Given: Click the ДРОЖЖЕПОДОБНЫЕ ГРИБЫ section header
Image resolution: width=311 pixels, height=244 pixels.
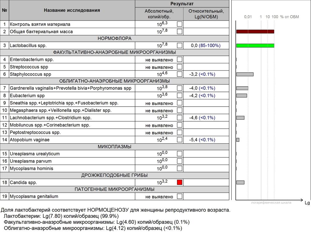Looking at the screenshot, I should point(114,175).
